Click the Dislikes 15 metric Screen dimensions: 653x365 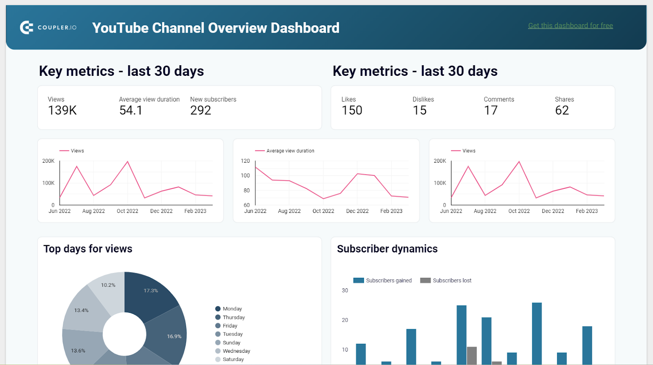point(423,106)
